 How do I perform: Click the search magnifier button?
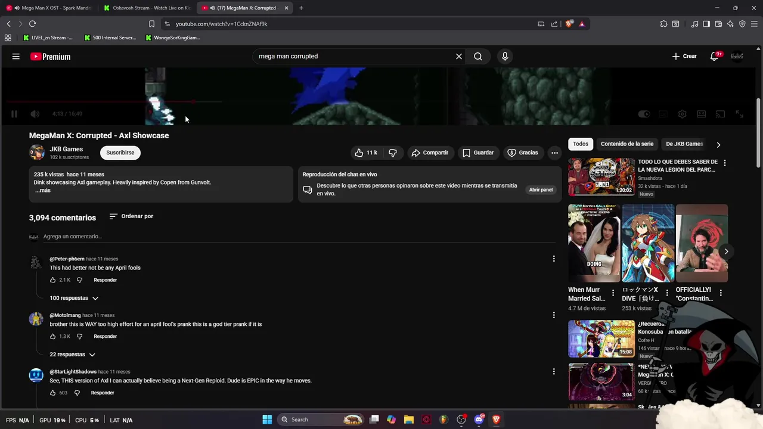[x=478, y=56]
